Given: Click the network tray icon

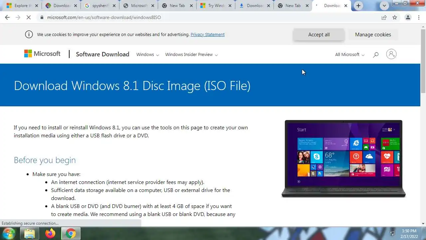Looking at the screenshot, I should pos(392,233).
